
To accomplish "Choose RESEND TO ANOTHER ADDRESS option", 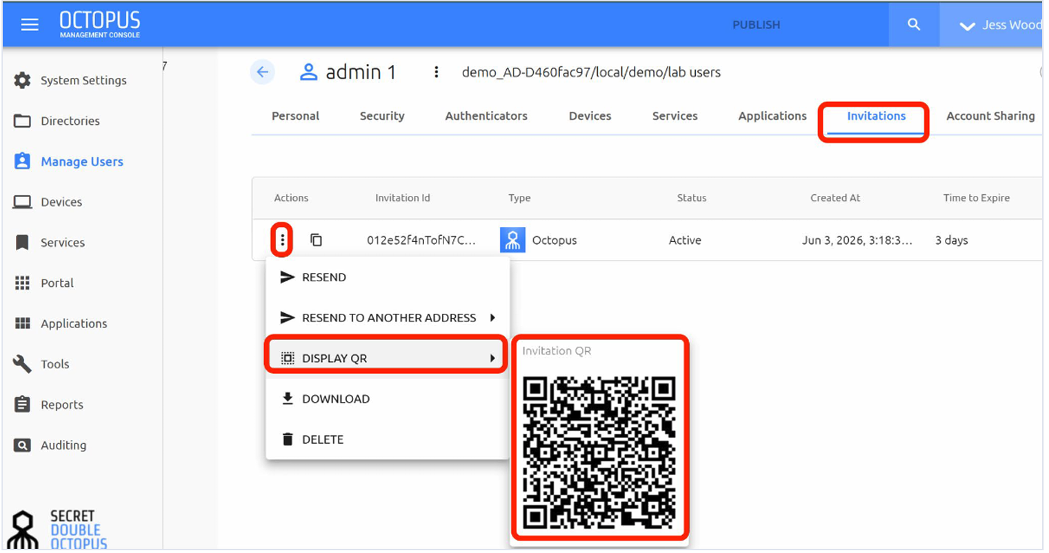I will pyautogui.click(x=387, y=318).
